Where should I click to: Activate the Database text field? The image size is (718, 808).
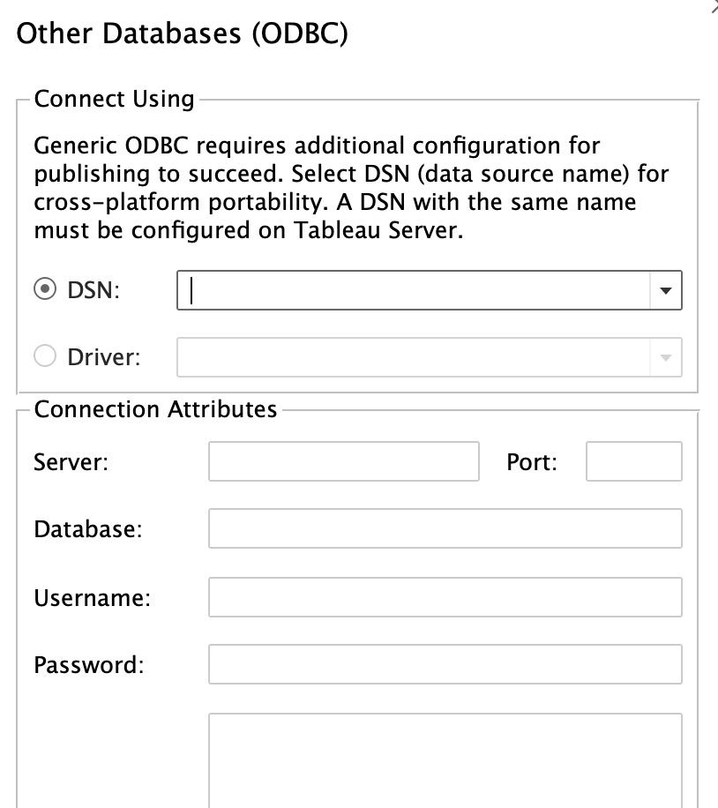tap(445, 528)
